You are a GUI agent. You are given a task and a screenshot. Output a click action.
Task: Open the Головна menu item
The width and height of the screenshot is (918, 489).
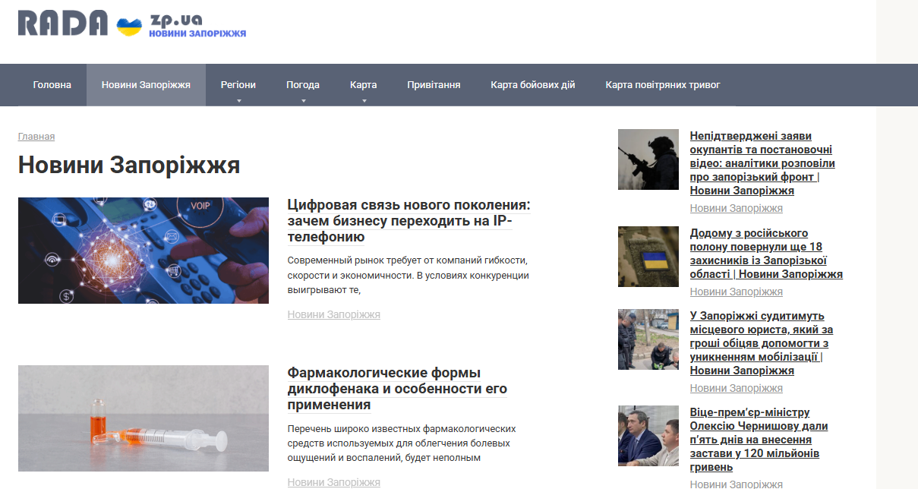pos(52,85)
